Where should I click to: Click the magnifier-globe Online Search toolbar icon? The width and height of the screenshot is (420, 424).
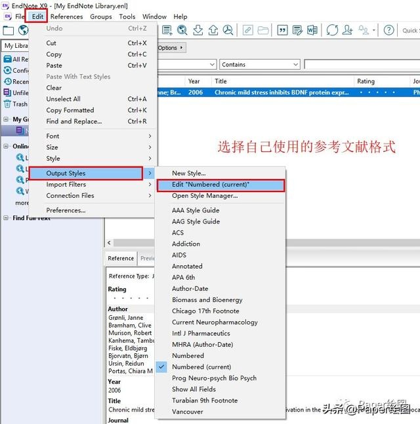(x=182, y=30)
